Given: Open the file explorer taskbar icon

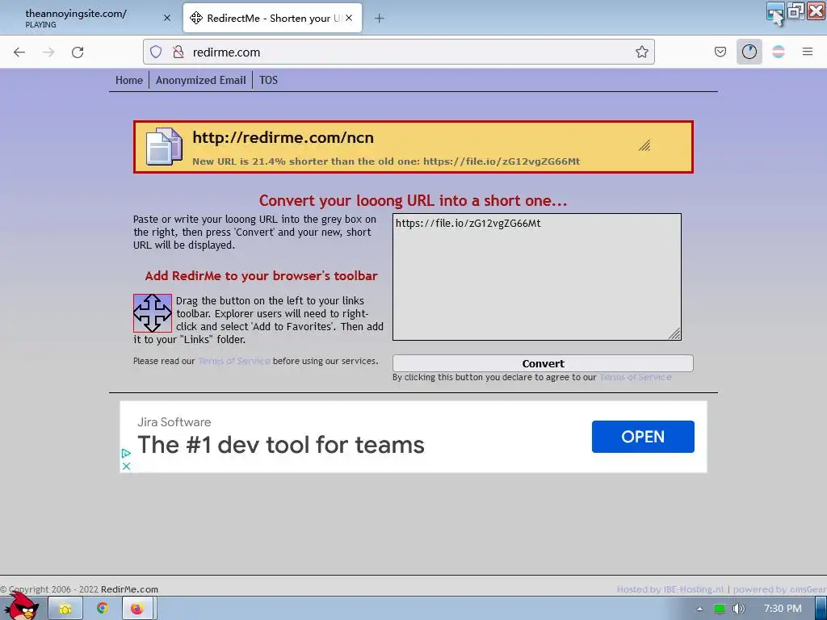Looking at the screenshot, I should click(x=65, y=609).
